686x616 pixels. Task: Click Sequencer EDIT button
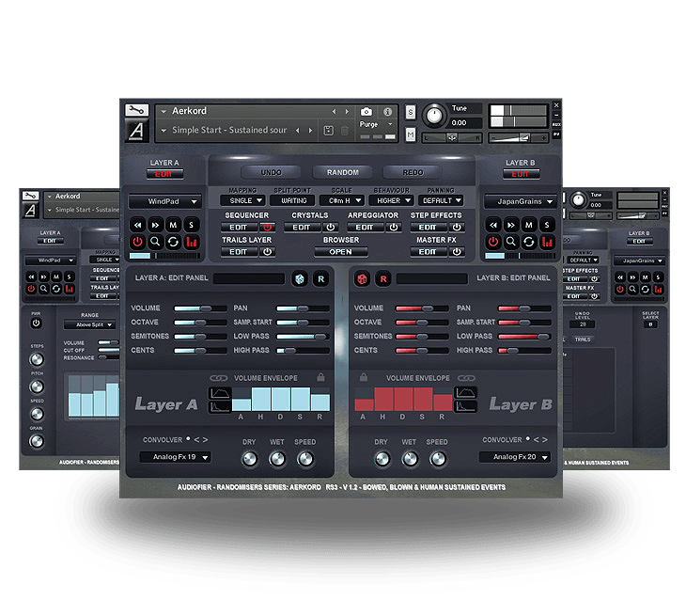click(x=239, y=228)
